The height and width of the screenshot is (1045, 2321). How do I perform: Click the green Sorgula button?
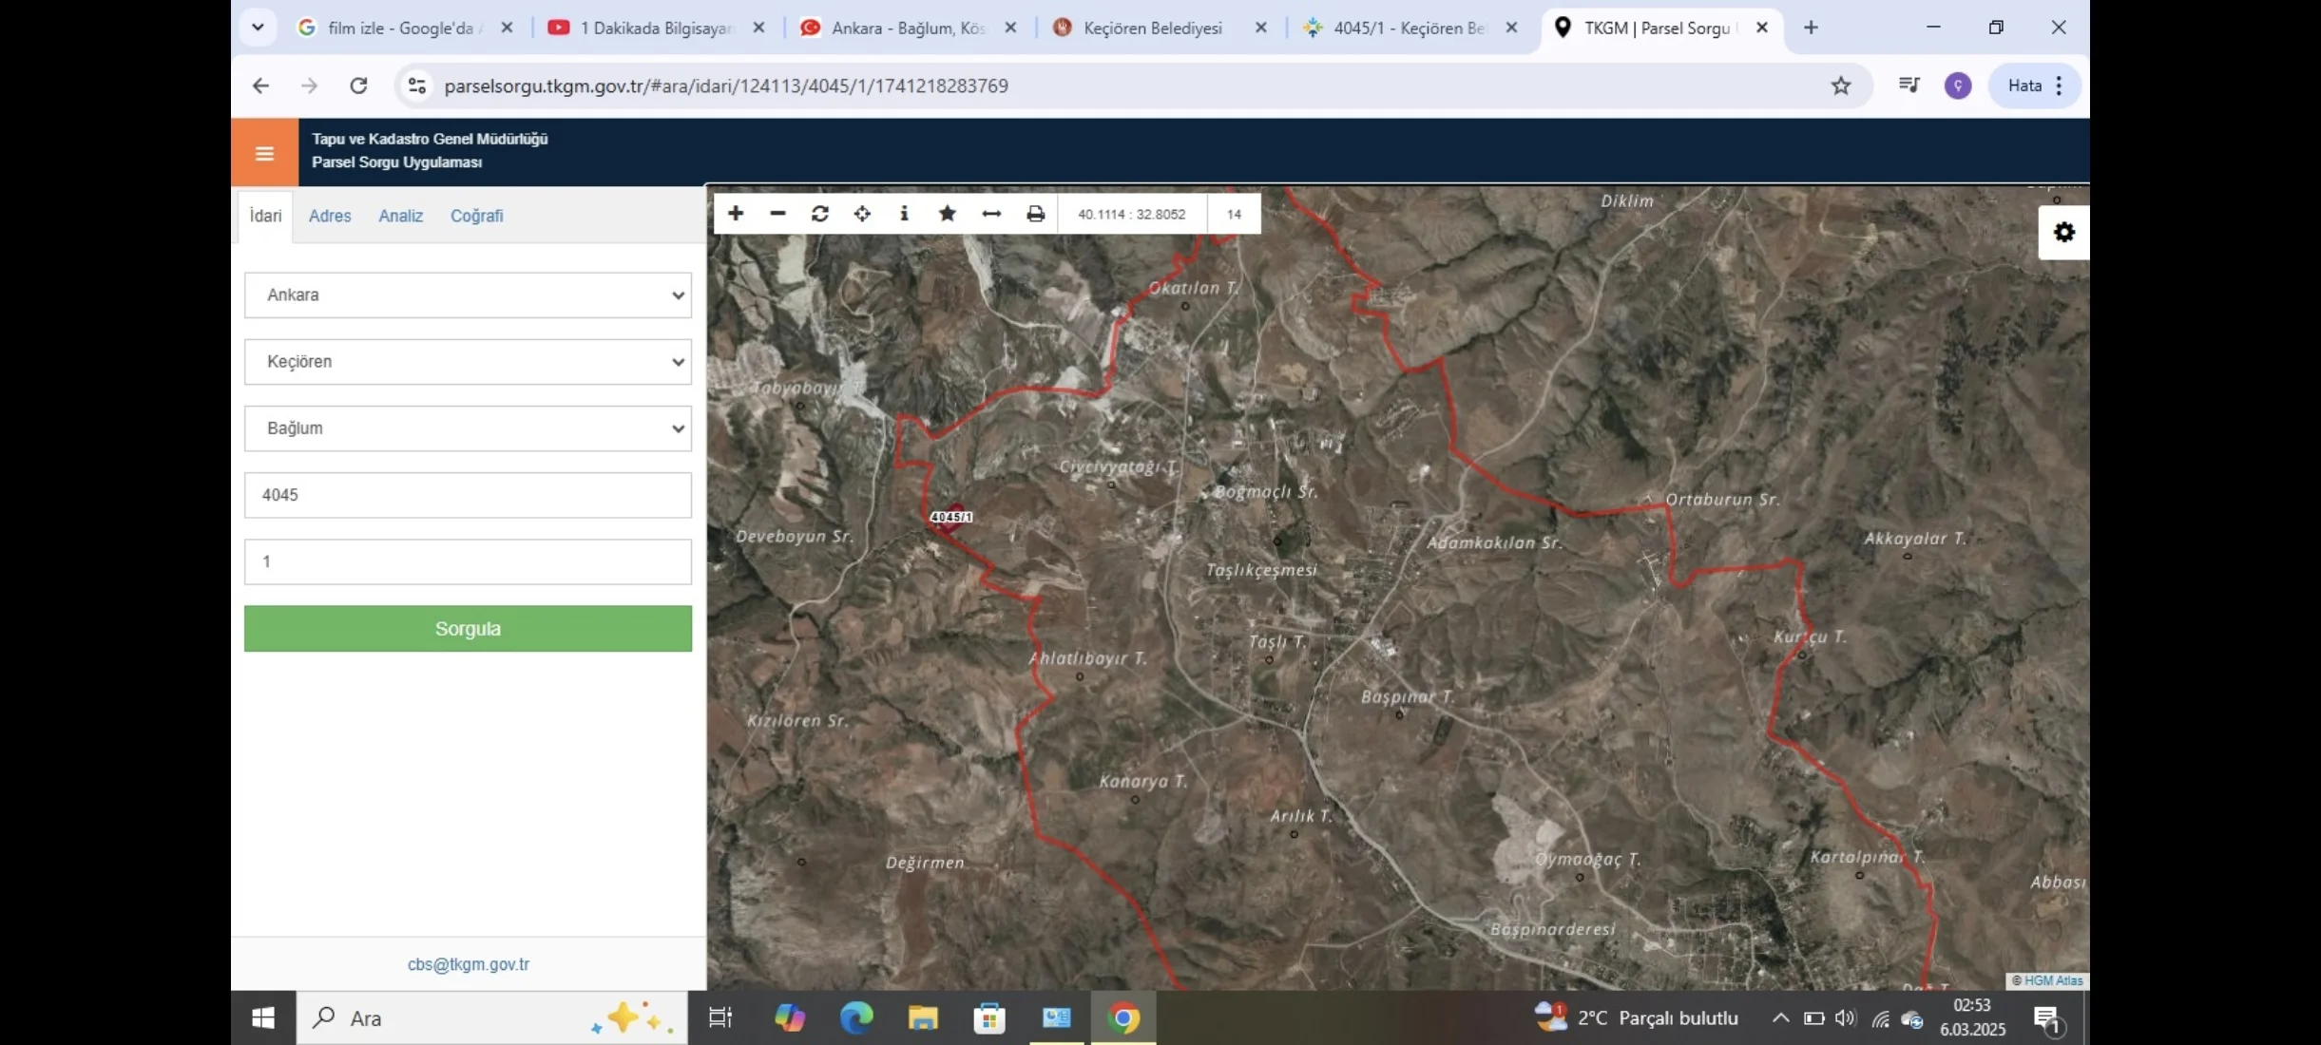(467, 628)
